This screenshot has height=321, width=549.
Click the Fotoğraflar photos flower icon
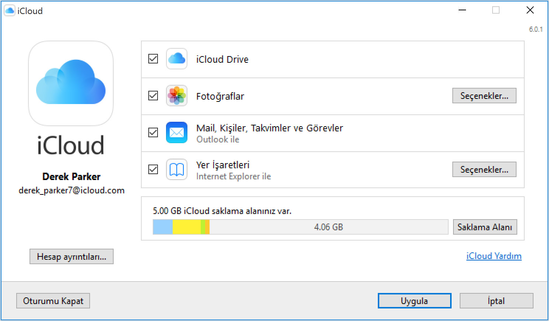(x=177, y=96)
